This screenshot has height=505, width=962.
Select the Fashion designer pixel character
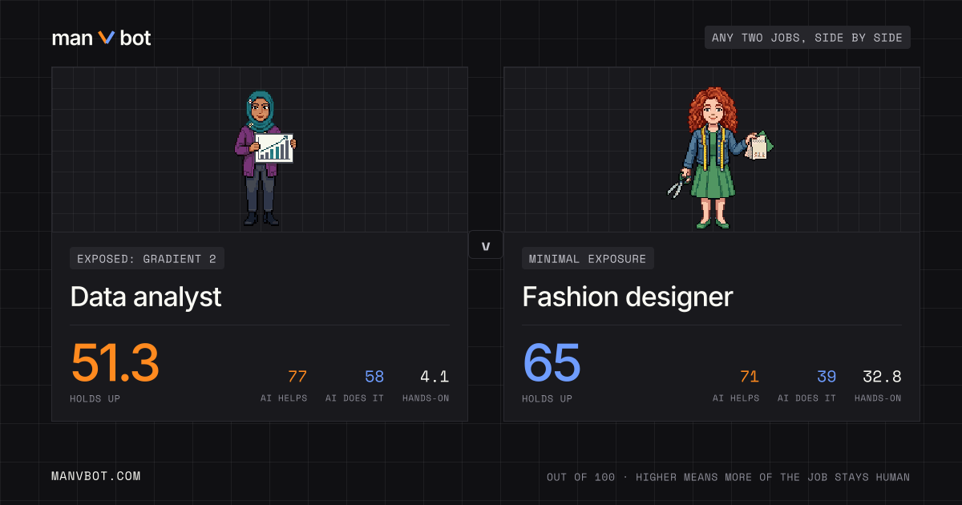719,158
